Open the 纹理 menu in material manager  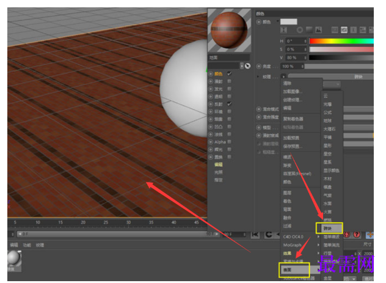[x=40, y=245]
